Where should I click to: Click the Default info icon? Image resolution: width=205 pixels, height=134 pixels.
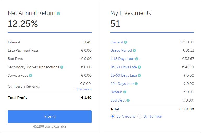coord(125,92)
